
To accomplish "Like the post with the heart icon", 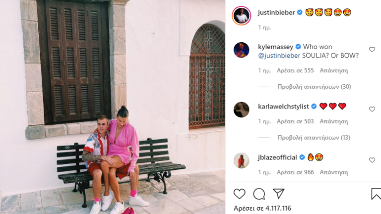I will click(239, 194).
